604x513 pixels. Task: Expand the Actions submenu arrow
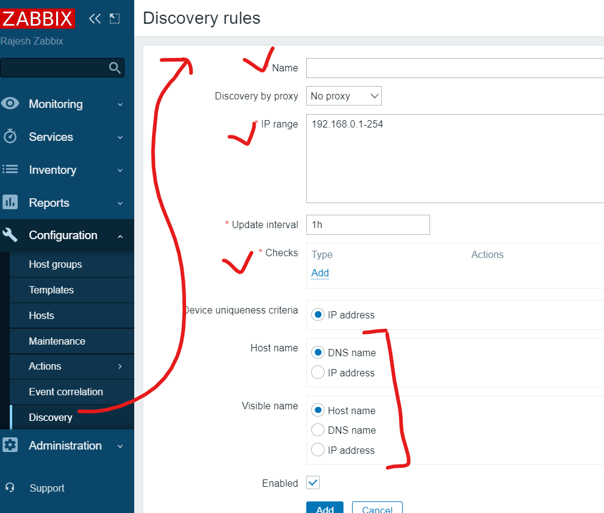tap(120, 366)
